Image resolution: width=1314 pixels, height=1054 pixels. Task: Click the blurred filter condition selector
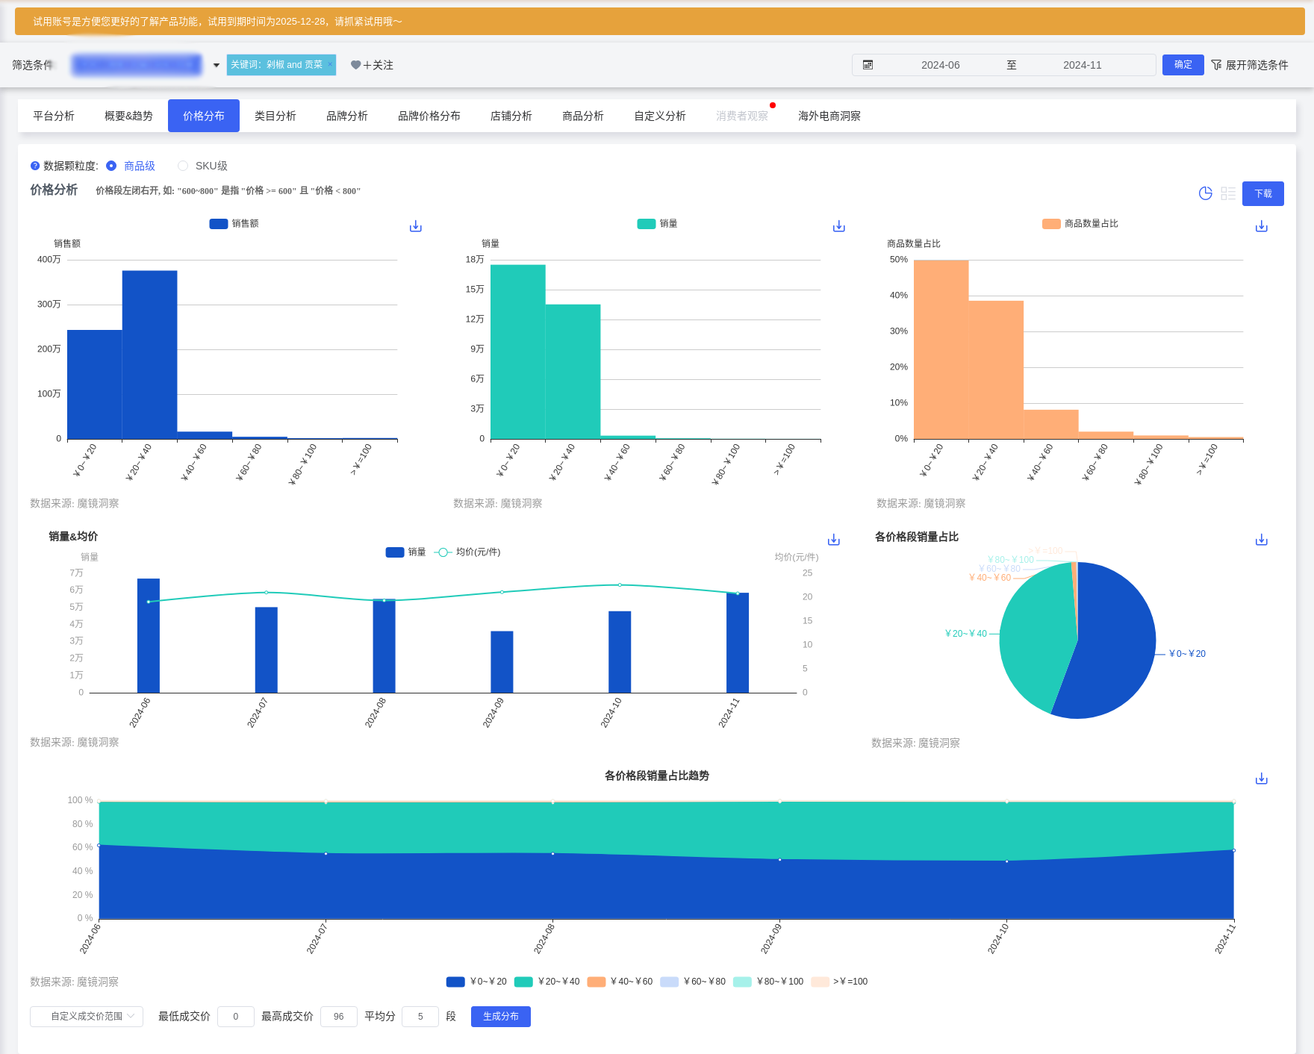(137, 65)
